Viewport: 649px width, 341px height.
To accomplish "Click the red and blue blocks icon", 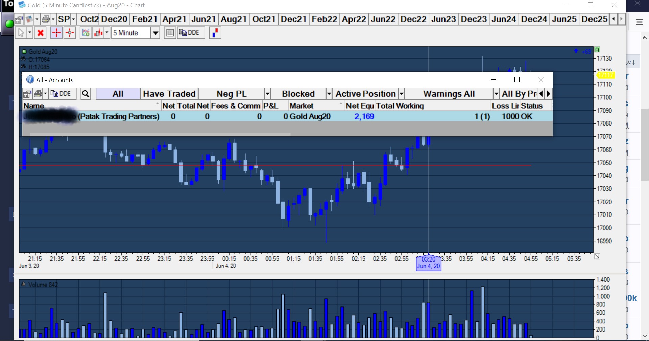I will (215, 33).
